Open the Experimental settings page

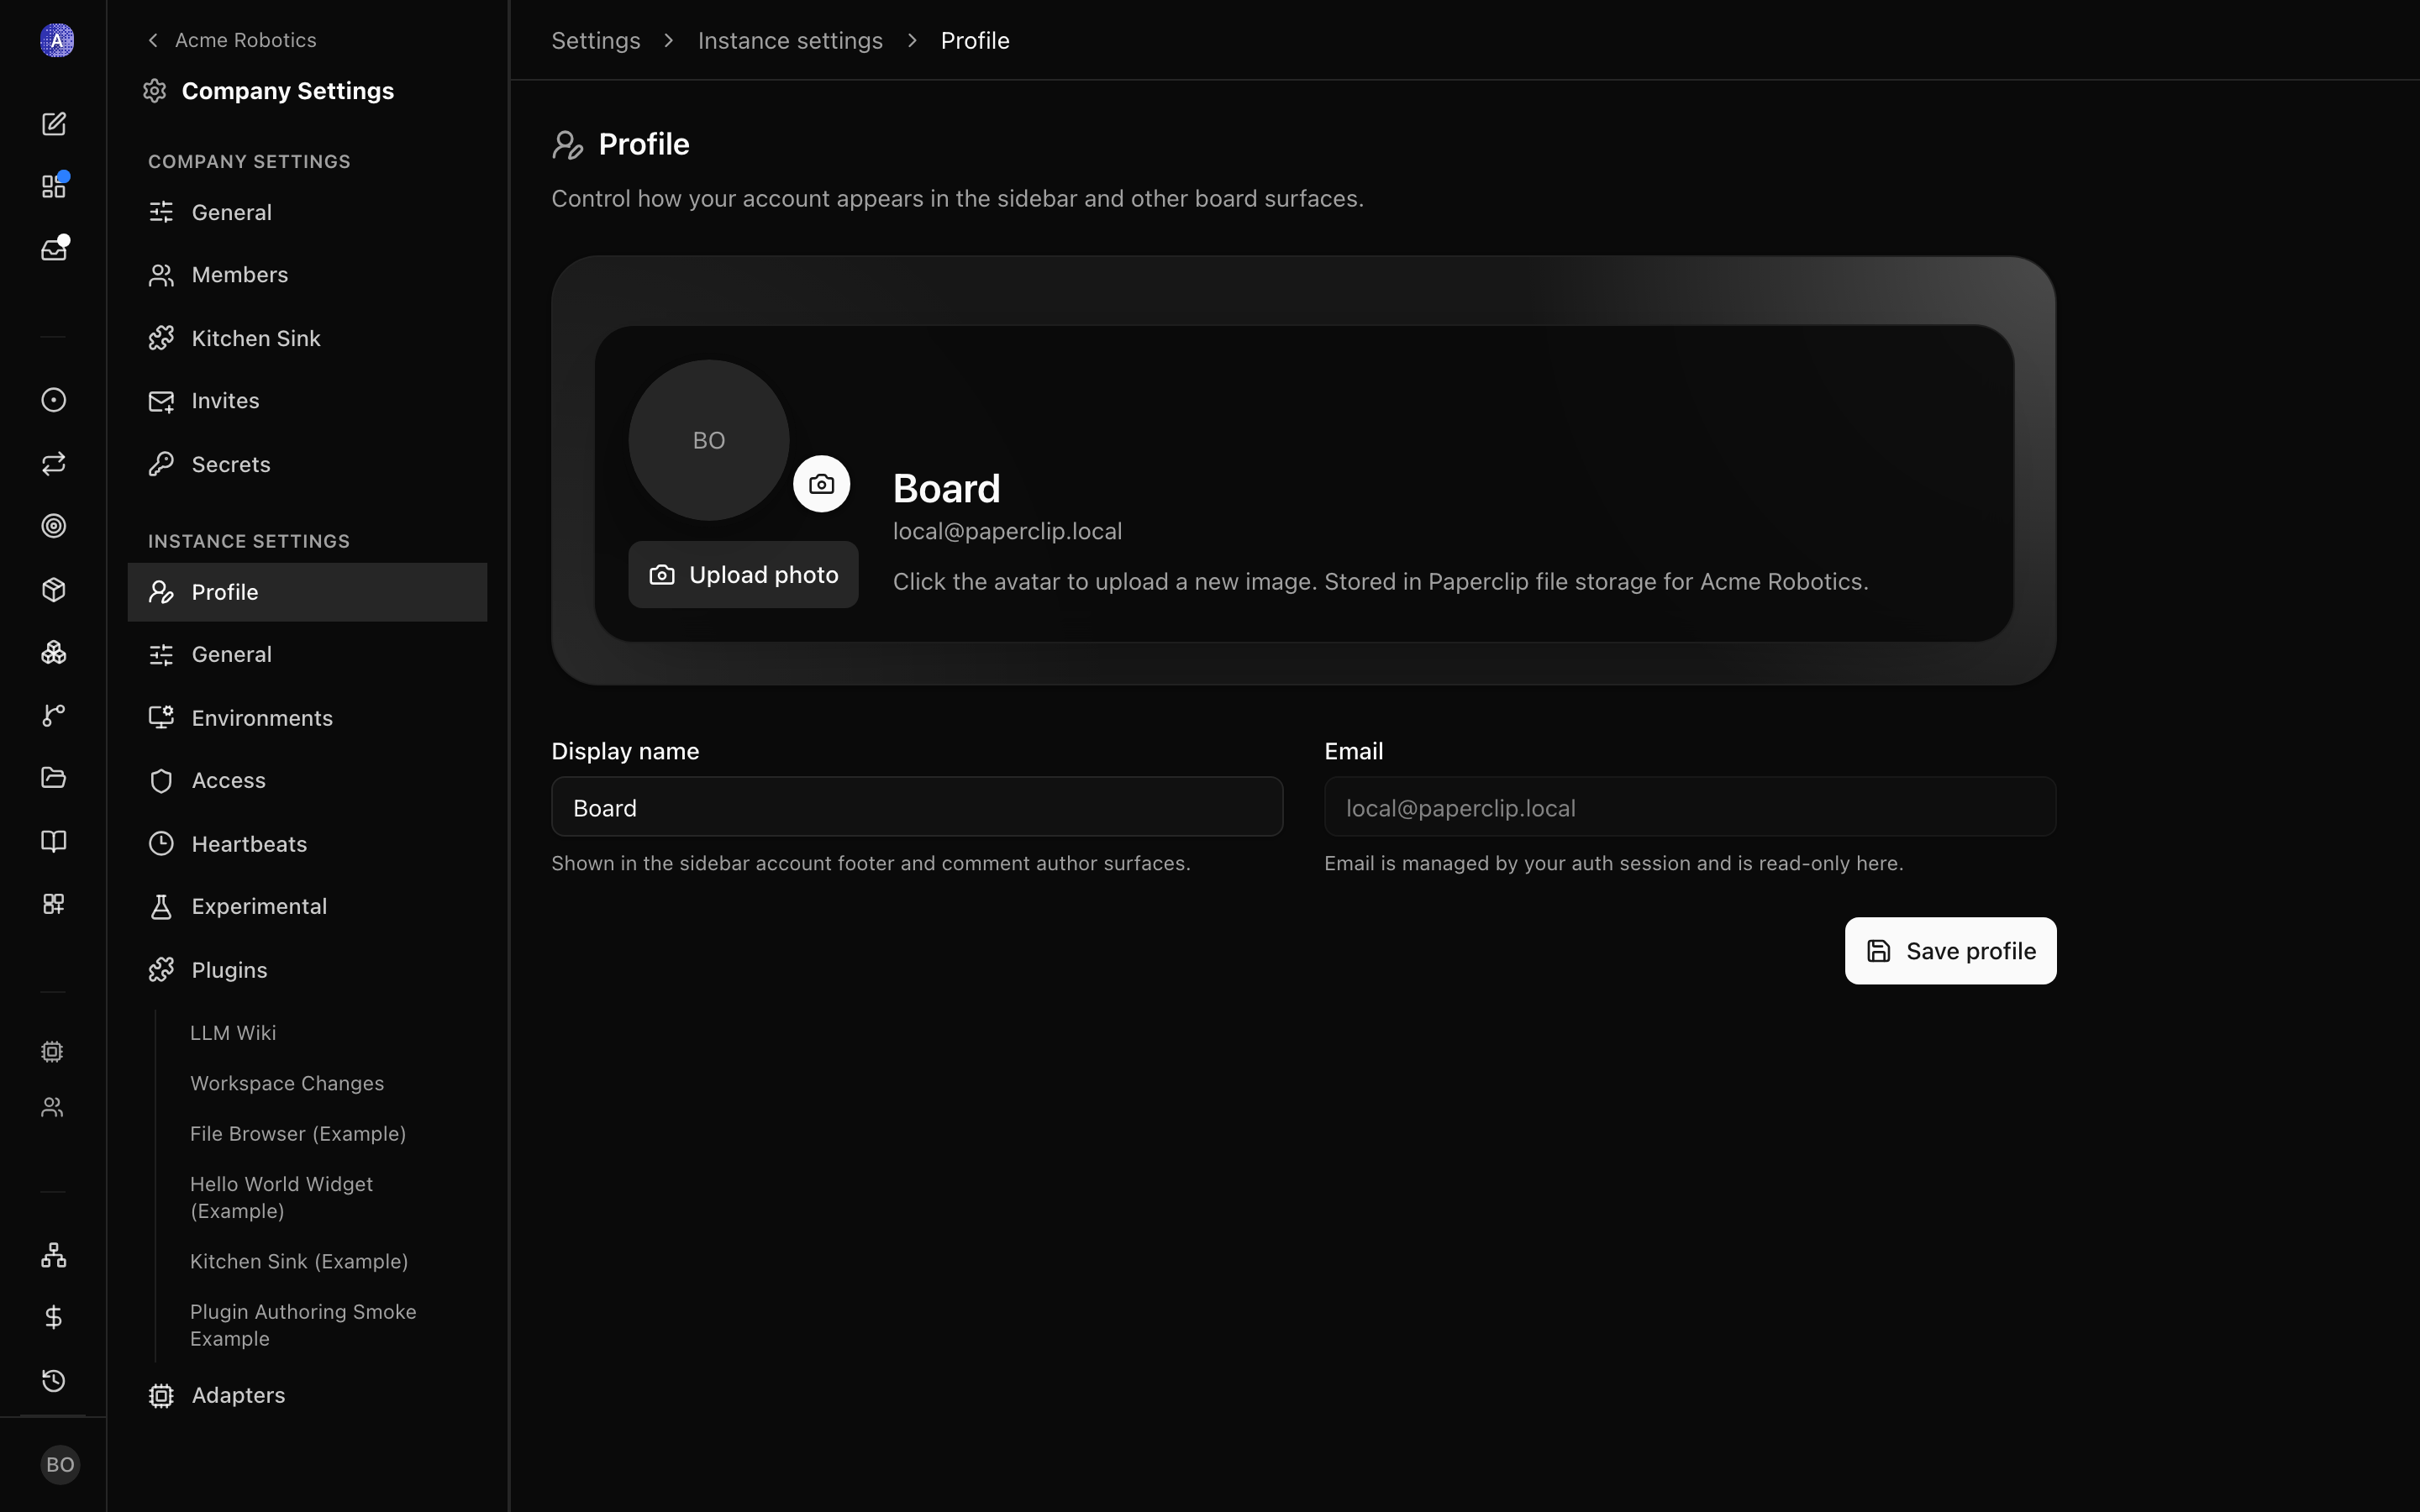coord(308,906)
